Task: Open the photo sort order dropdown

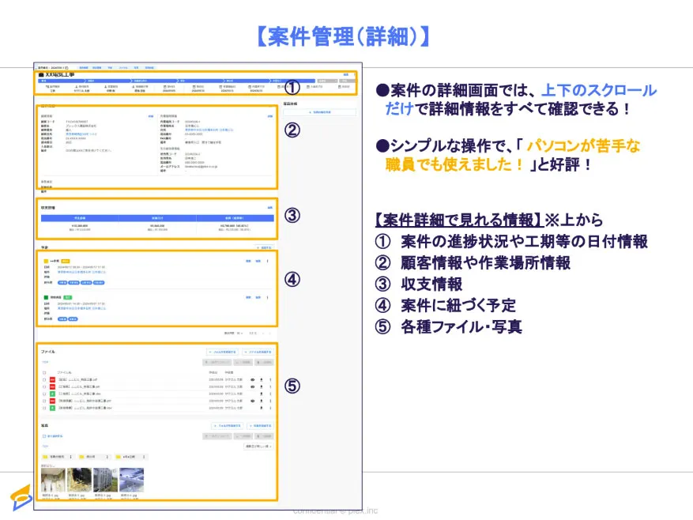Action: coord(258,447)
